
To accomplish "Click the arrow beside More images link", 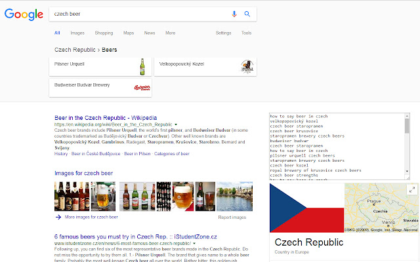I will click(58, 217).
